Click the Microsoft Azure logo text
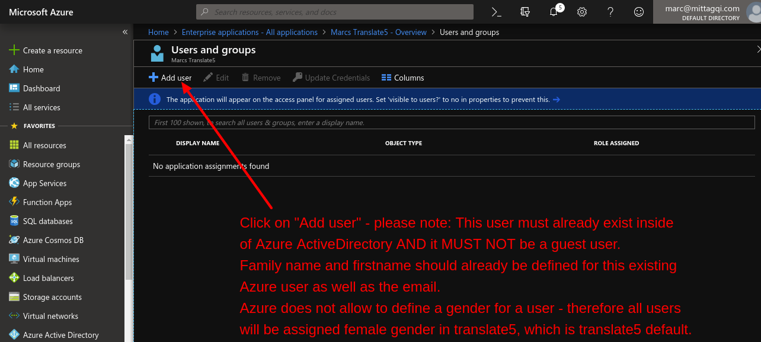Screen dimensions: 761x342 [x=41, y=12]
